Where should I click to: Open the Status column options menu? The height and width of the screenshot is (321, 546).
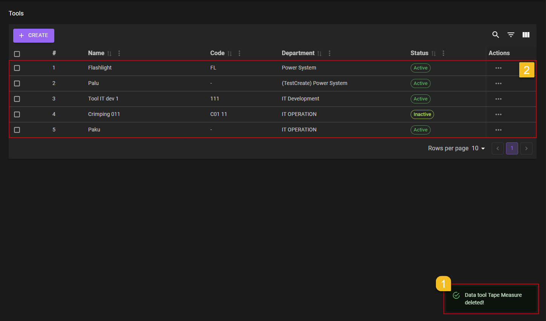443,53
